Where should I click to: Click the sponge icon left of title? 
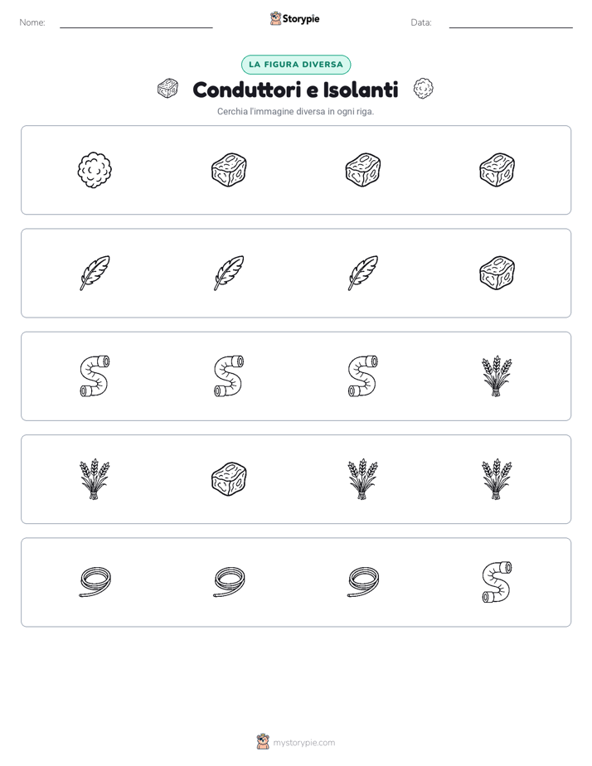[x=167, y=89]
